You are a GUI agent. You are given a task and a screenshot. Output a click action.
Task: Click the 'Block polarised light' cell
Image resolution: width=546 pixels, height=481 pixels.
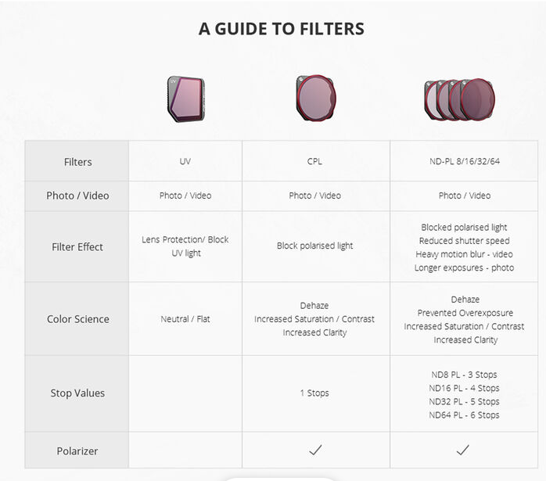pos(314,246)
